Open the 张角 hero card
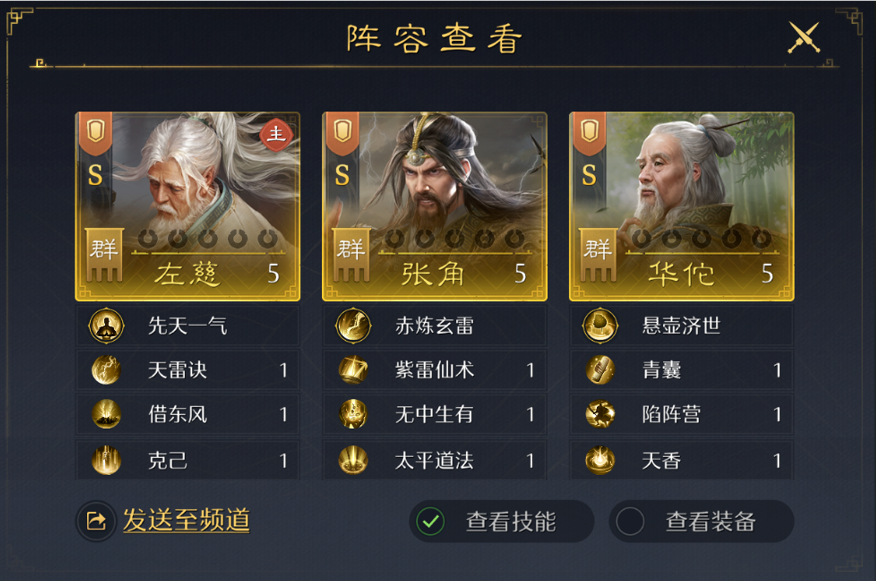This screenshot has height=581, width=876. (434, 206)
